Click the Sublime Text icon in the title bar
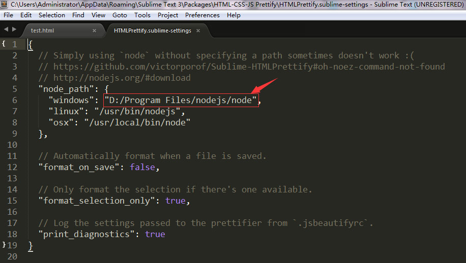Screen dimensions: 466x263 (x=4, y=4)
